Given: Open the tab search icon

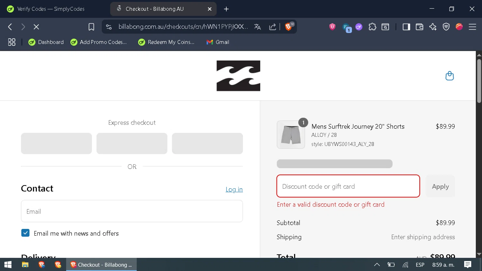Looking at the screenshot, I should 385,27.
